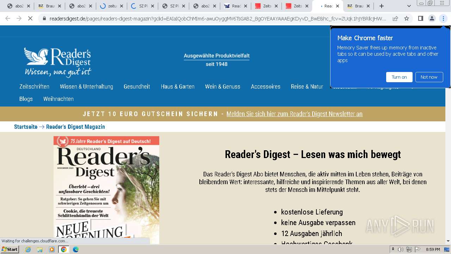Screen dimensions: 451x254
Task: Click the browser forward arrow
Action: pyautogui.click(x=19, y=18)
